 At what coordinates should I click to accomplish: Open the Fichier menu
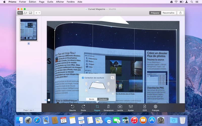click(x=22, y=2)
